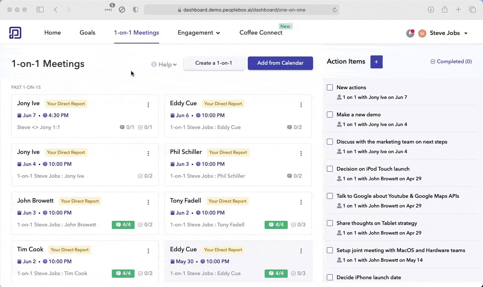Screen dimensions: 483x287
Task: Check 'Share thoughts on Tablet strategy' item
Action: pyautogui.click(x=330, y=223)
